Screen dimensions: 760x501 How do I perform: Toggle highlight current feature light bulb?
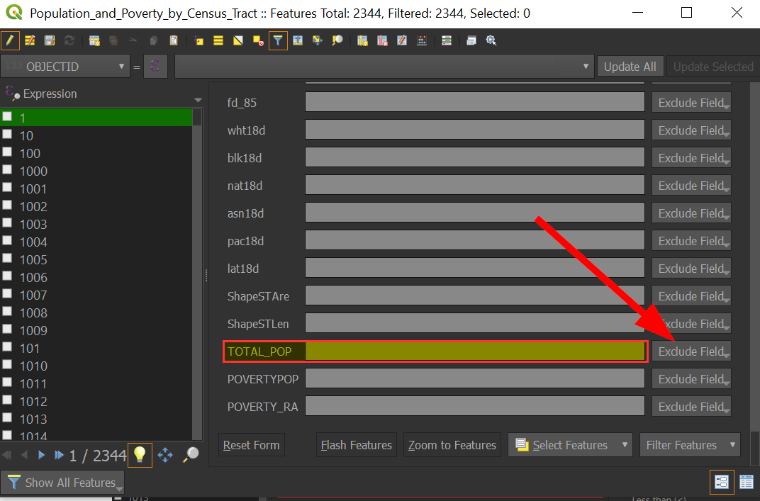coord(140,455)
